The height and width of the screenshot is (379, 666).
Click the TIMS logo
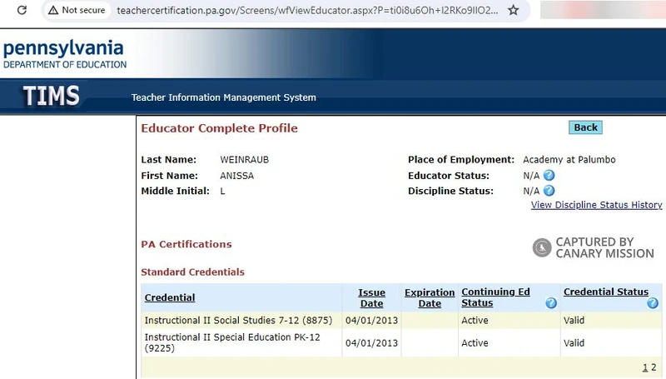click(x=51, y=96)
